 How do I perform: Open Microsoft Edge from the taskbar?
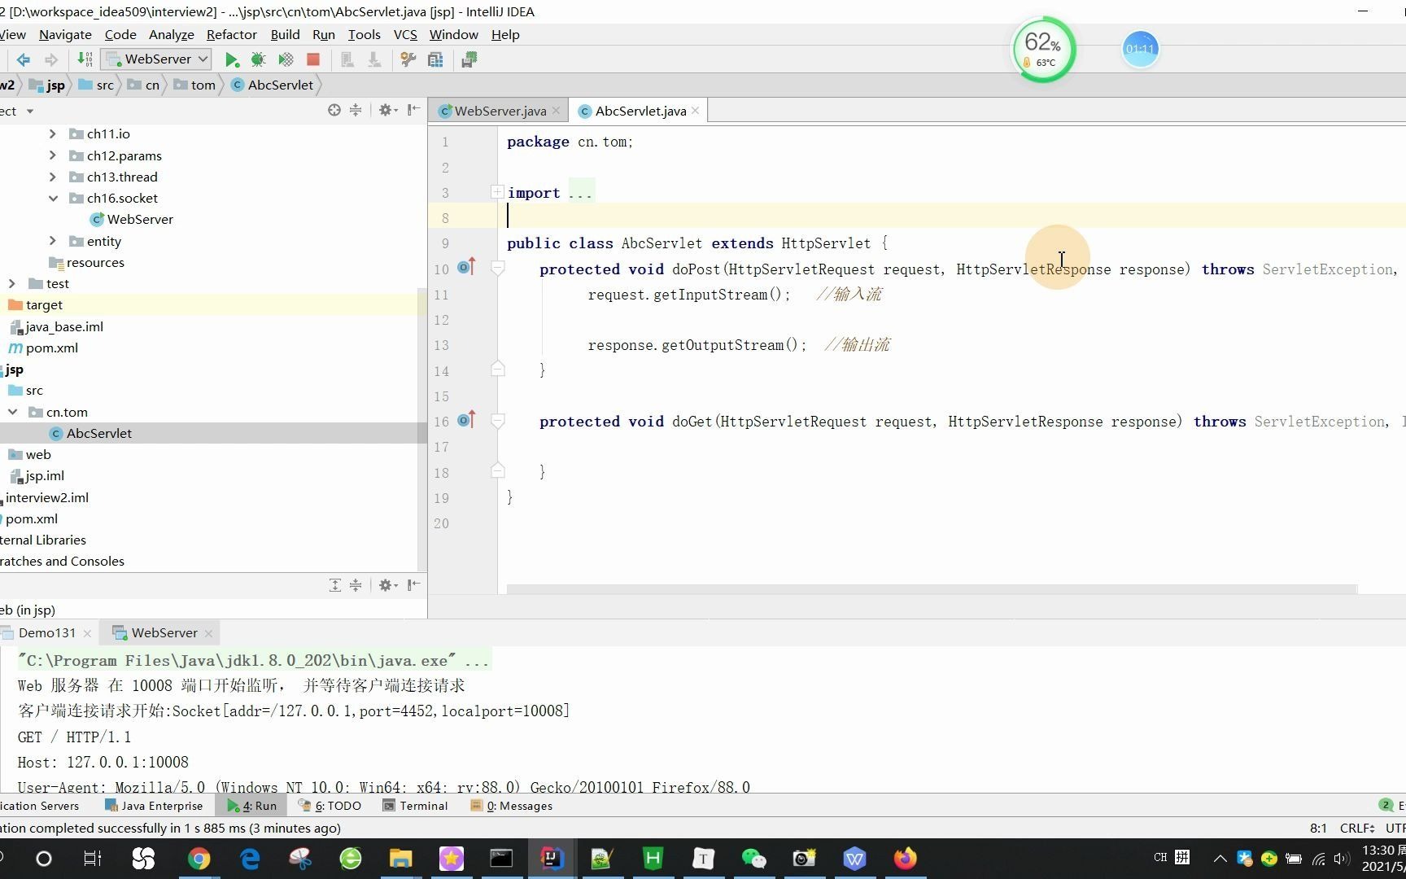249,859
